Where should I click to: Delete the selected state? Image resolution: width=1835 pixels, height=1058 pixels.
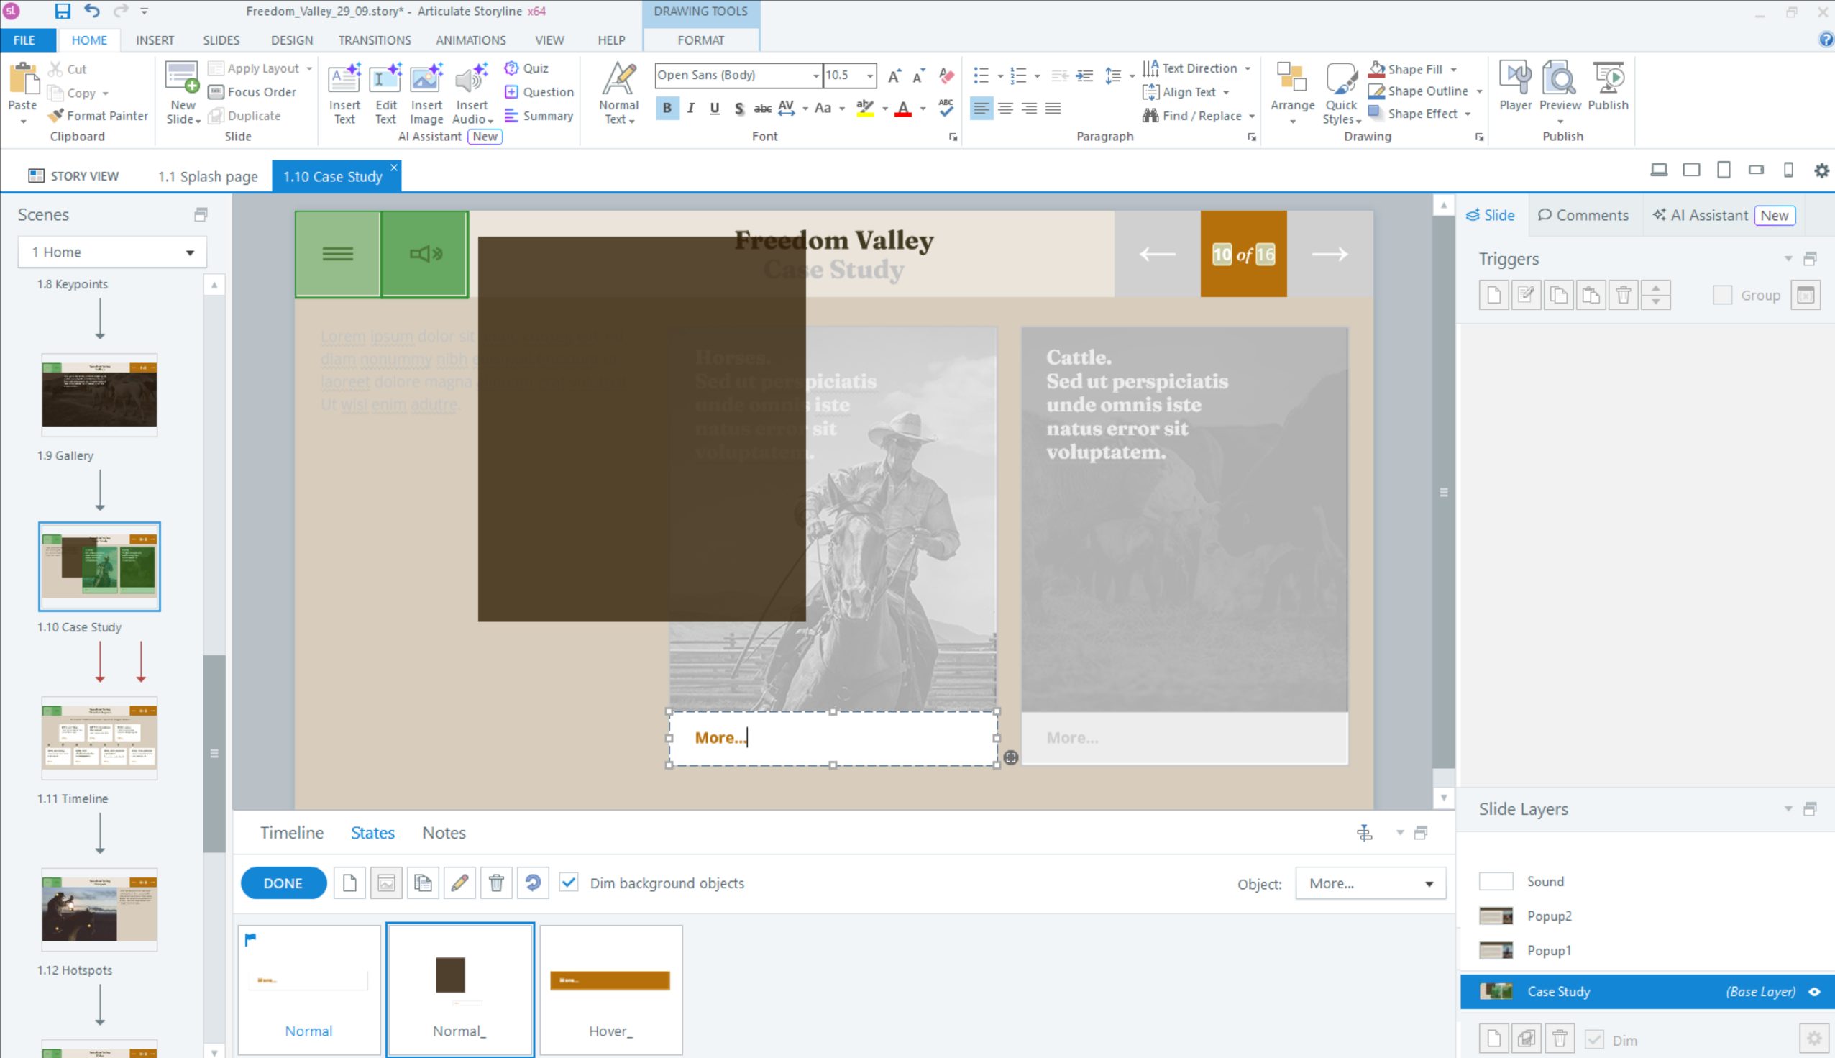tap(496, 883)
